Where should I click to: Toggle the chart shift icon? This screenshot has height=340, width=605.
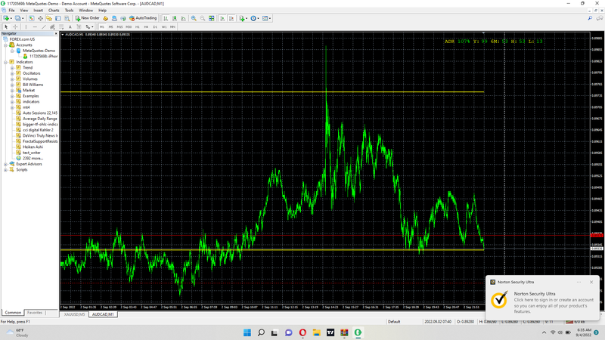tap(231, 18)
